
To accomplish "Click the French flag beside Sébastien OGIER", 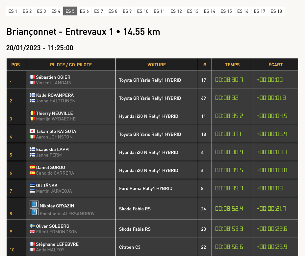I will pos(32,77).
